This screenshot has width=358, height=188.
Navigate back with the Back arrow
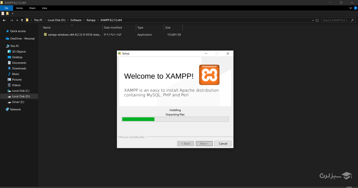click(4, 20)
